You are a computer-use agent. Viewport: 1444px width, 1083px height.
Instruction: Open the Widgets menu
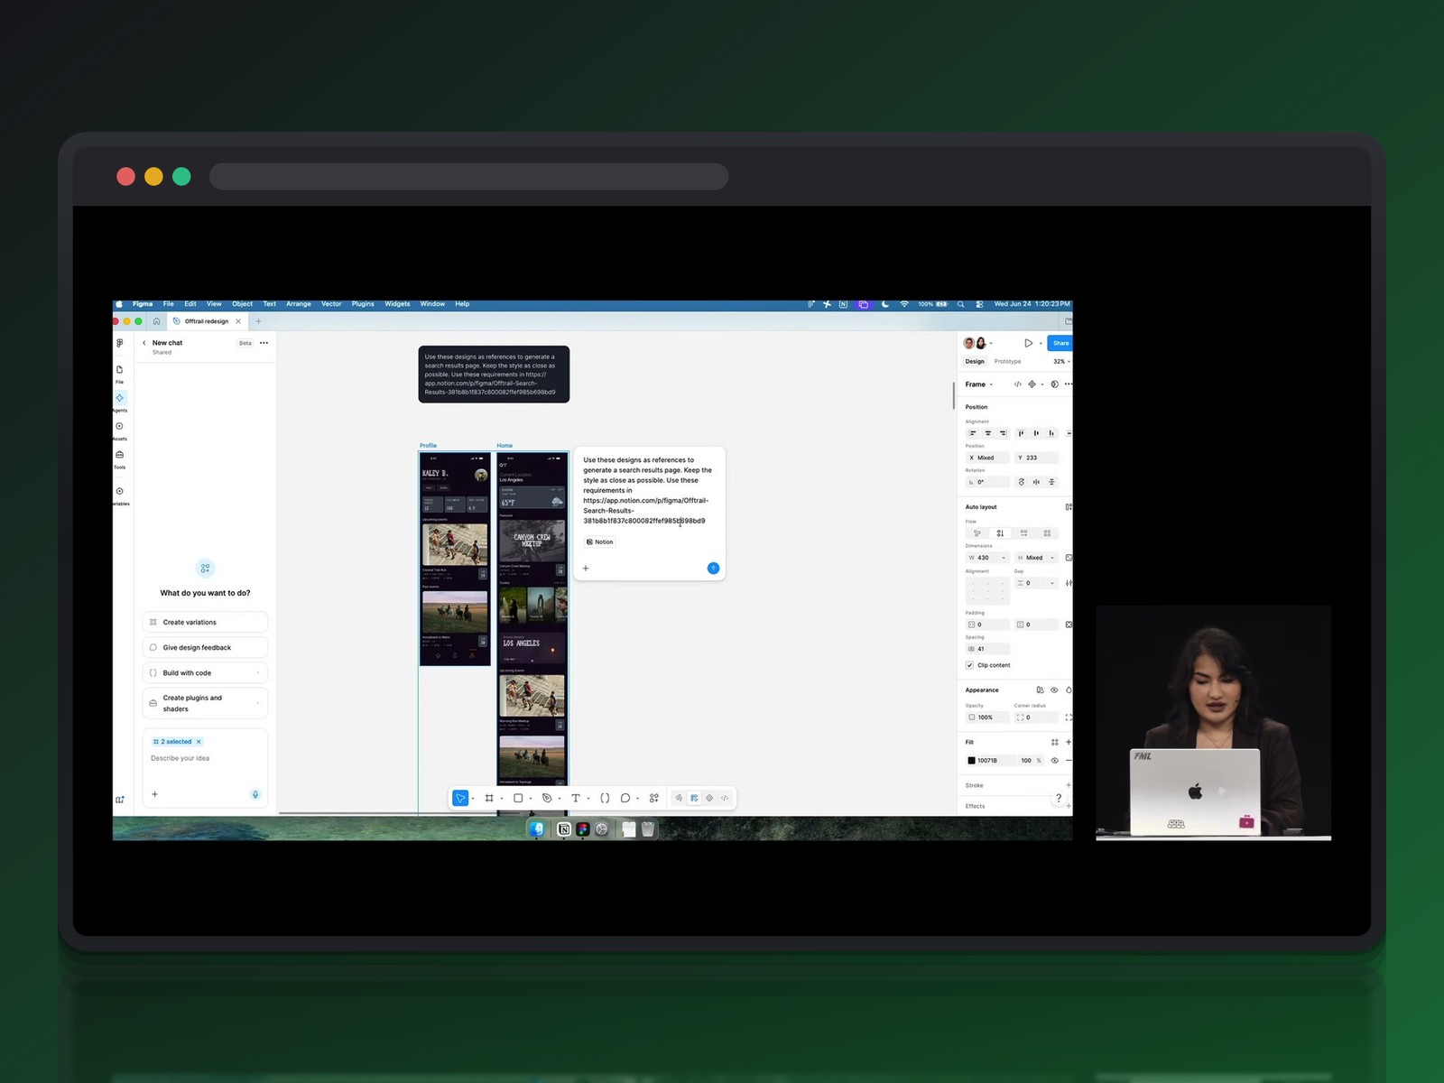coord(397,304)
